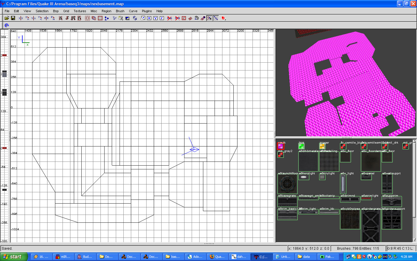
Task: Click the dashed-square CSG Subtract icon
Action: tap(87, 18)
